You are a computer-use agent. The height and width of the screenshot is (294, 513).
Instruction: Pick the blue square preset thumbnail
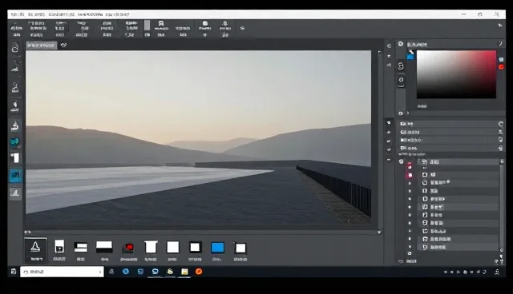pos(217,248)
